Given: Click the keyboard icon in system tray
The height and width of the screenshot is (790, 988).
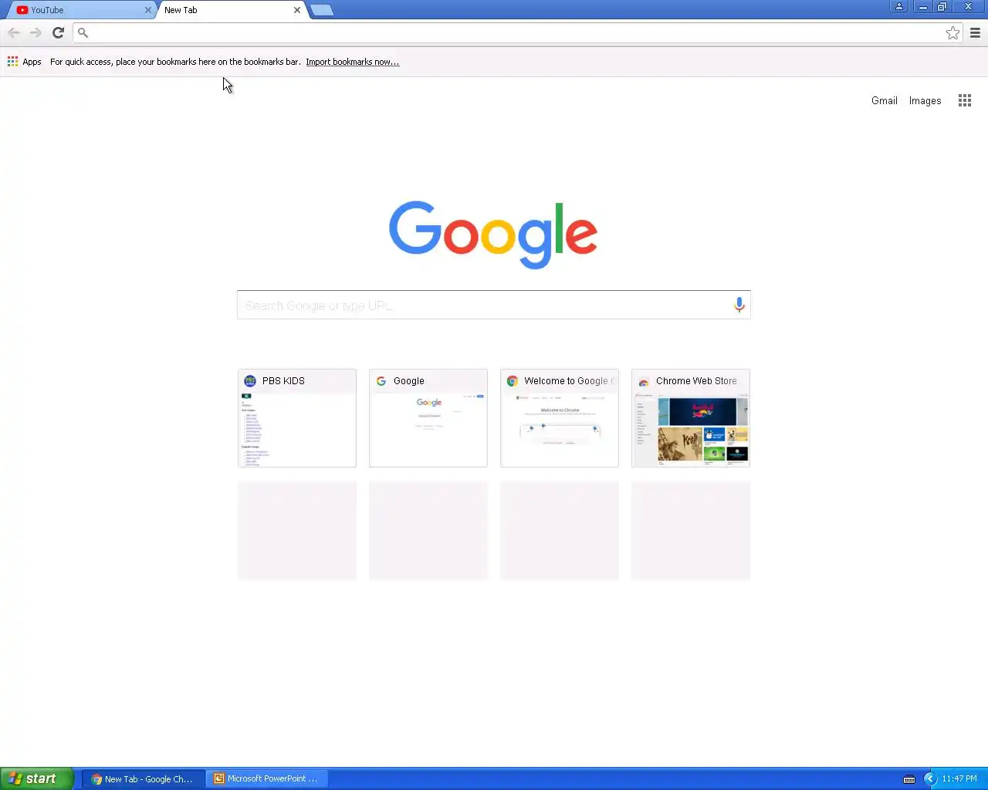Looking at the screenshot, I should (x=909, y=778).
